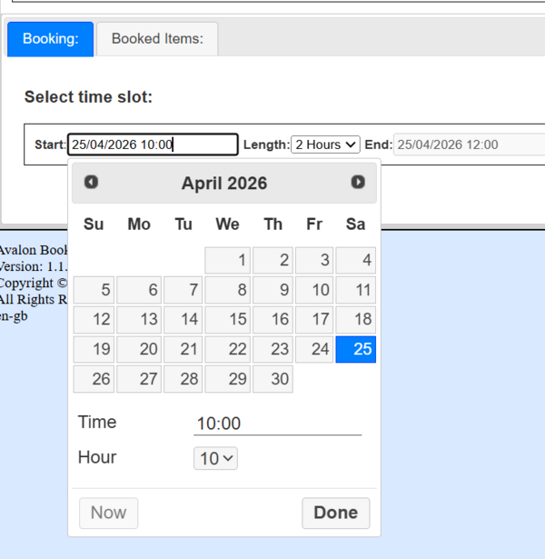Open the Length dropdown showing 2 Hours
This screenshot has height=559, width=545.
tap(326, 145)
